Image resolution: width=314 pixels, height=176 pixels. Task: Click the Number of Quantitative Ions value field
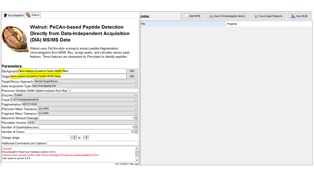click(x=87, y=127)
